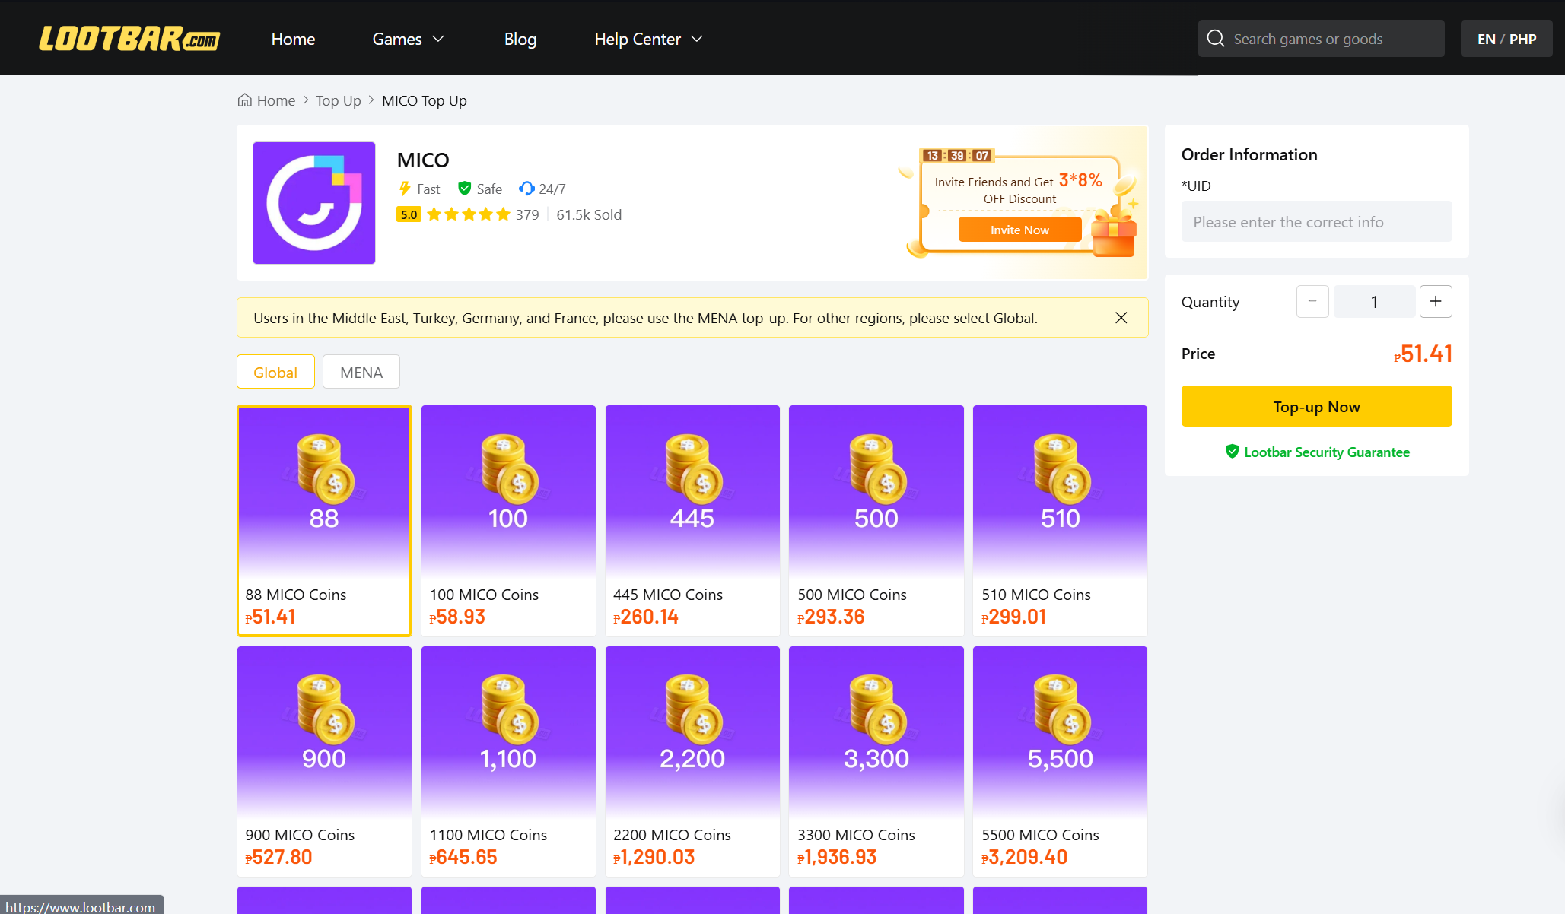Click the coin icon on 5,500 card
Viewport: 1565px width, 914px height.
click(x=1062, y=709)
